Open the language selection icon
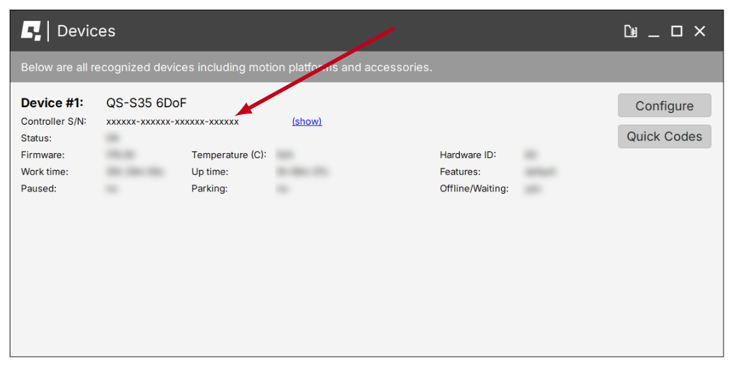 point(631,31)
